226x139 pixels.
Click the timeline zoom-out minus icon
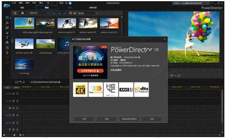[4, 135]
